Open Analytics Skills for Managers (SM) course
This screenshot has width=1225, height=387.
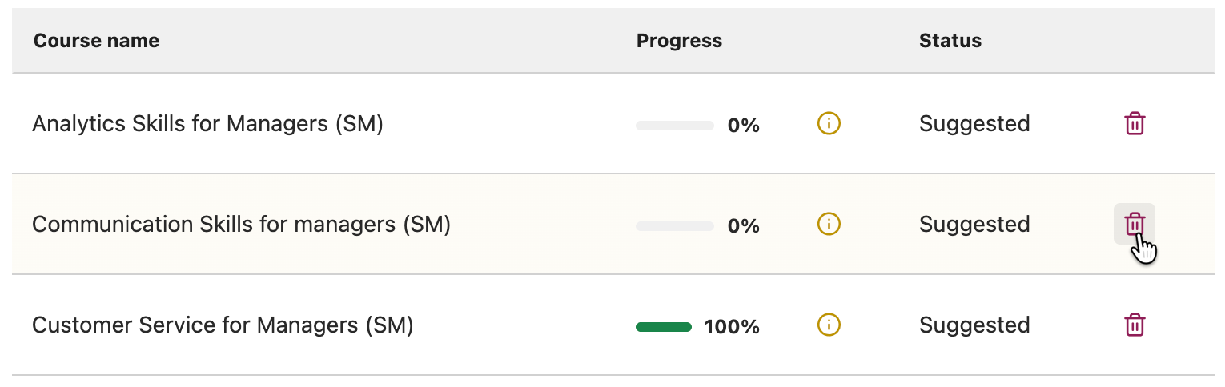tap(207, 124)
